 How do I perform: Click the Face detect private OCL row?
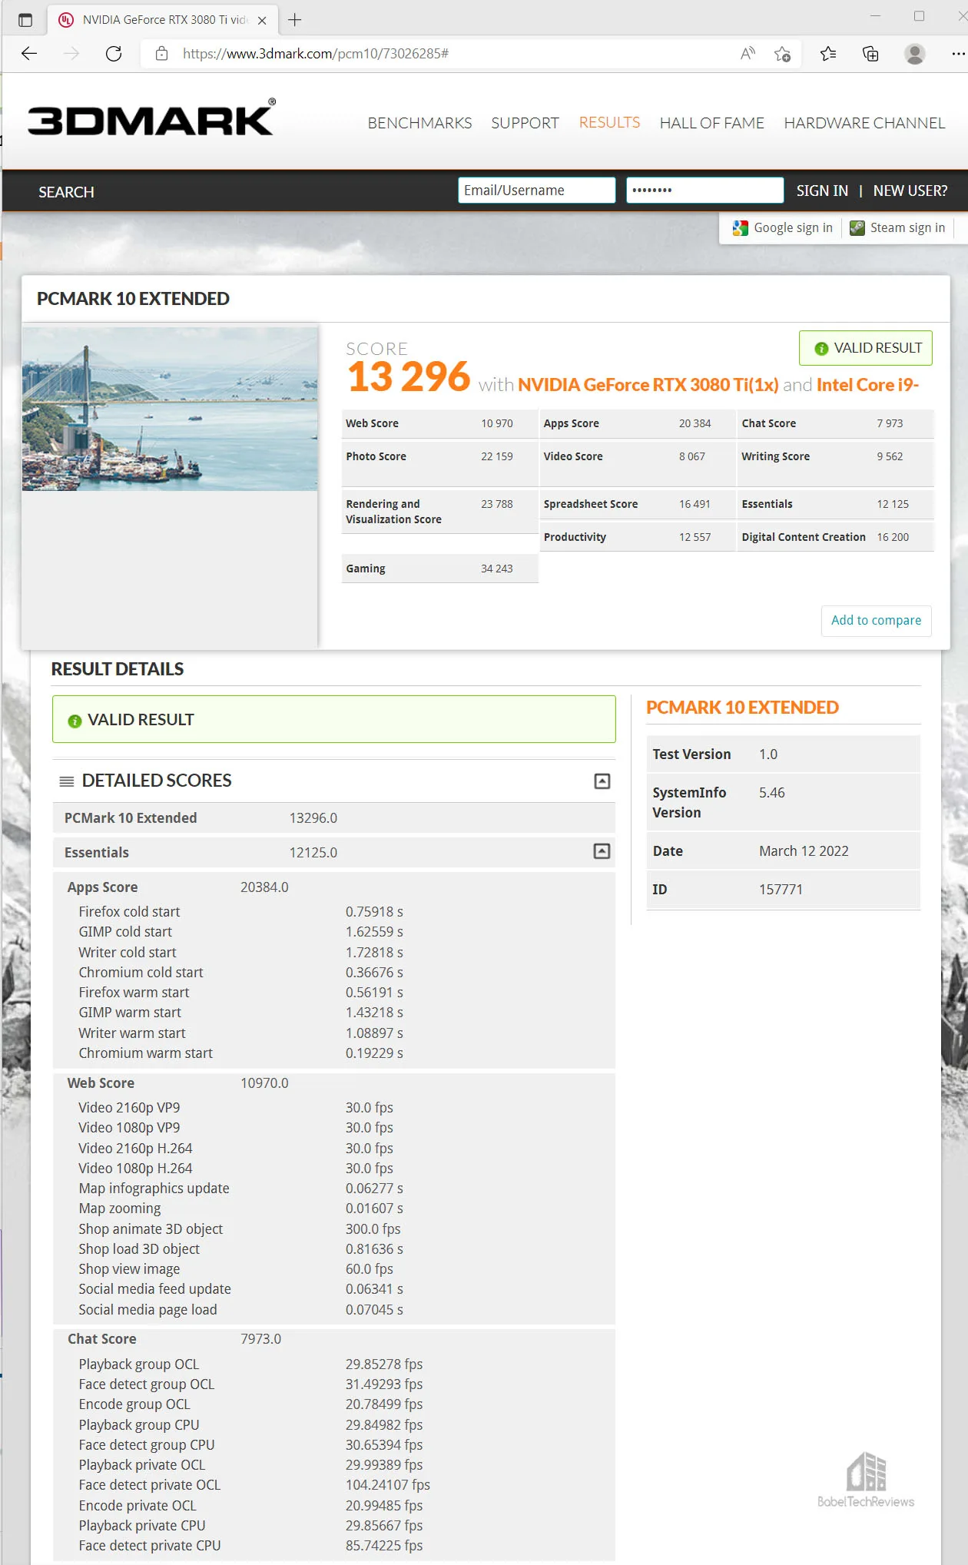click(x=334, y=1485)
